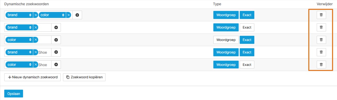The width and height of the screenshot is (337, 100).
Task: Delete the brand Shoe keyword row
Action: click(x=321, y=52)
